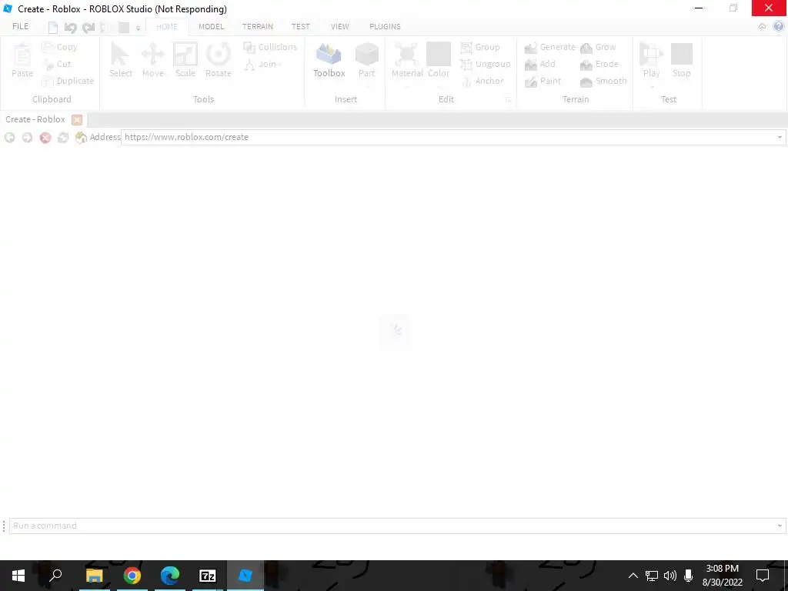Toggle Anchor on selected parts
This screenshot has width=788, height=591.
pos(482,81)
